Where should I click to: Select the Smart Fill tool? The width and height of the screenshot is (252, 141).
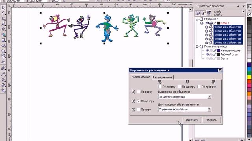(x=3, y=34)
